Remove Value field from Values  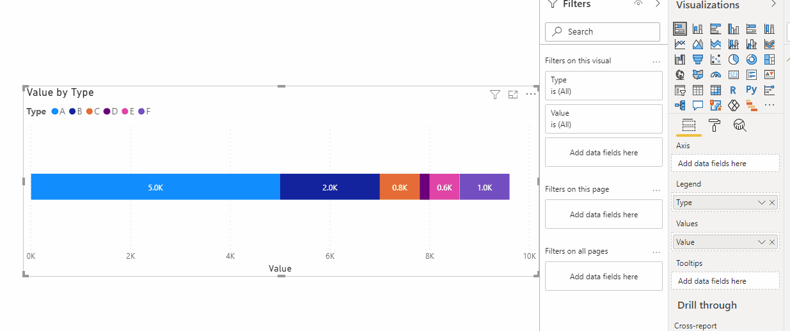tap(772, 242)
